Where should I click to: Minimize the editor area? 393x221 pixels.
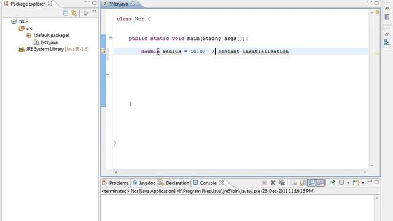(x=370, y=2)
